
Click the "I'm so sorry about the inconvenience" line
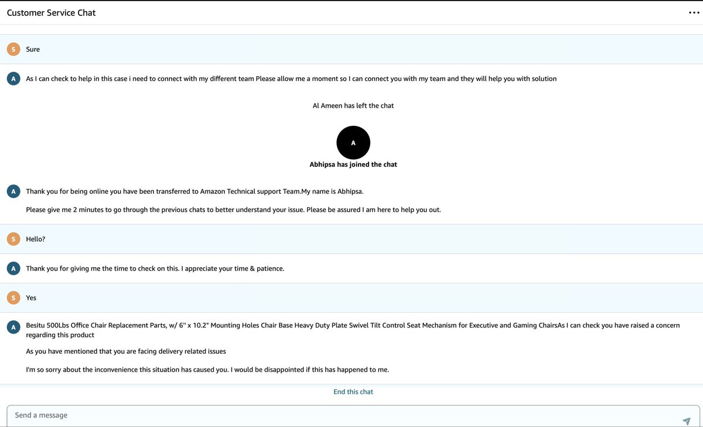pos(207,370)
